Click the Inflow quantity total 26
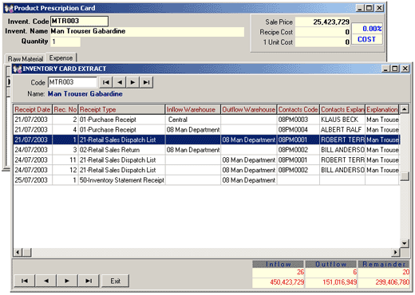Image resolution: width=415 pixels, height=295 pixels. (x=278, y=272)
